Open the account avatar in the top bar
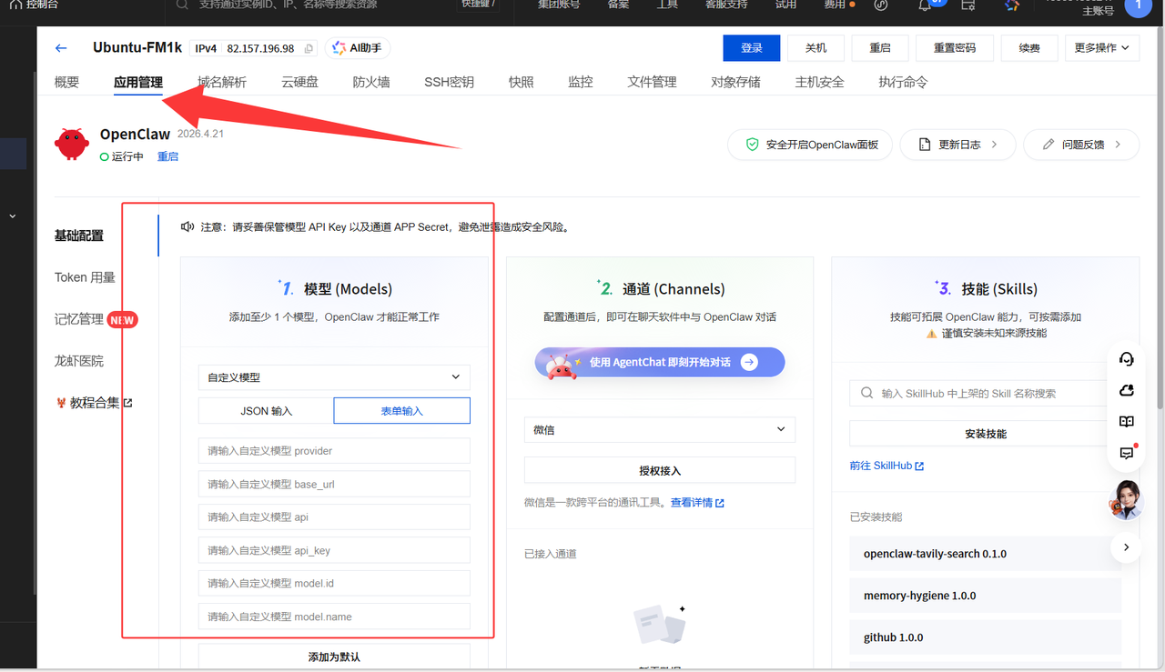 [x=1139, y=6]
